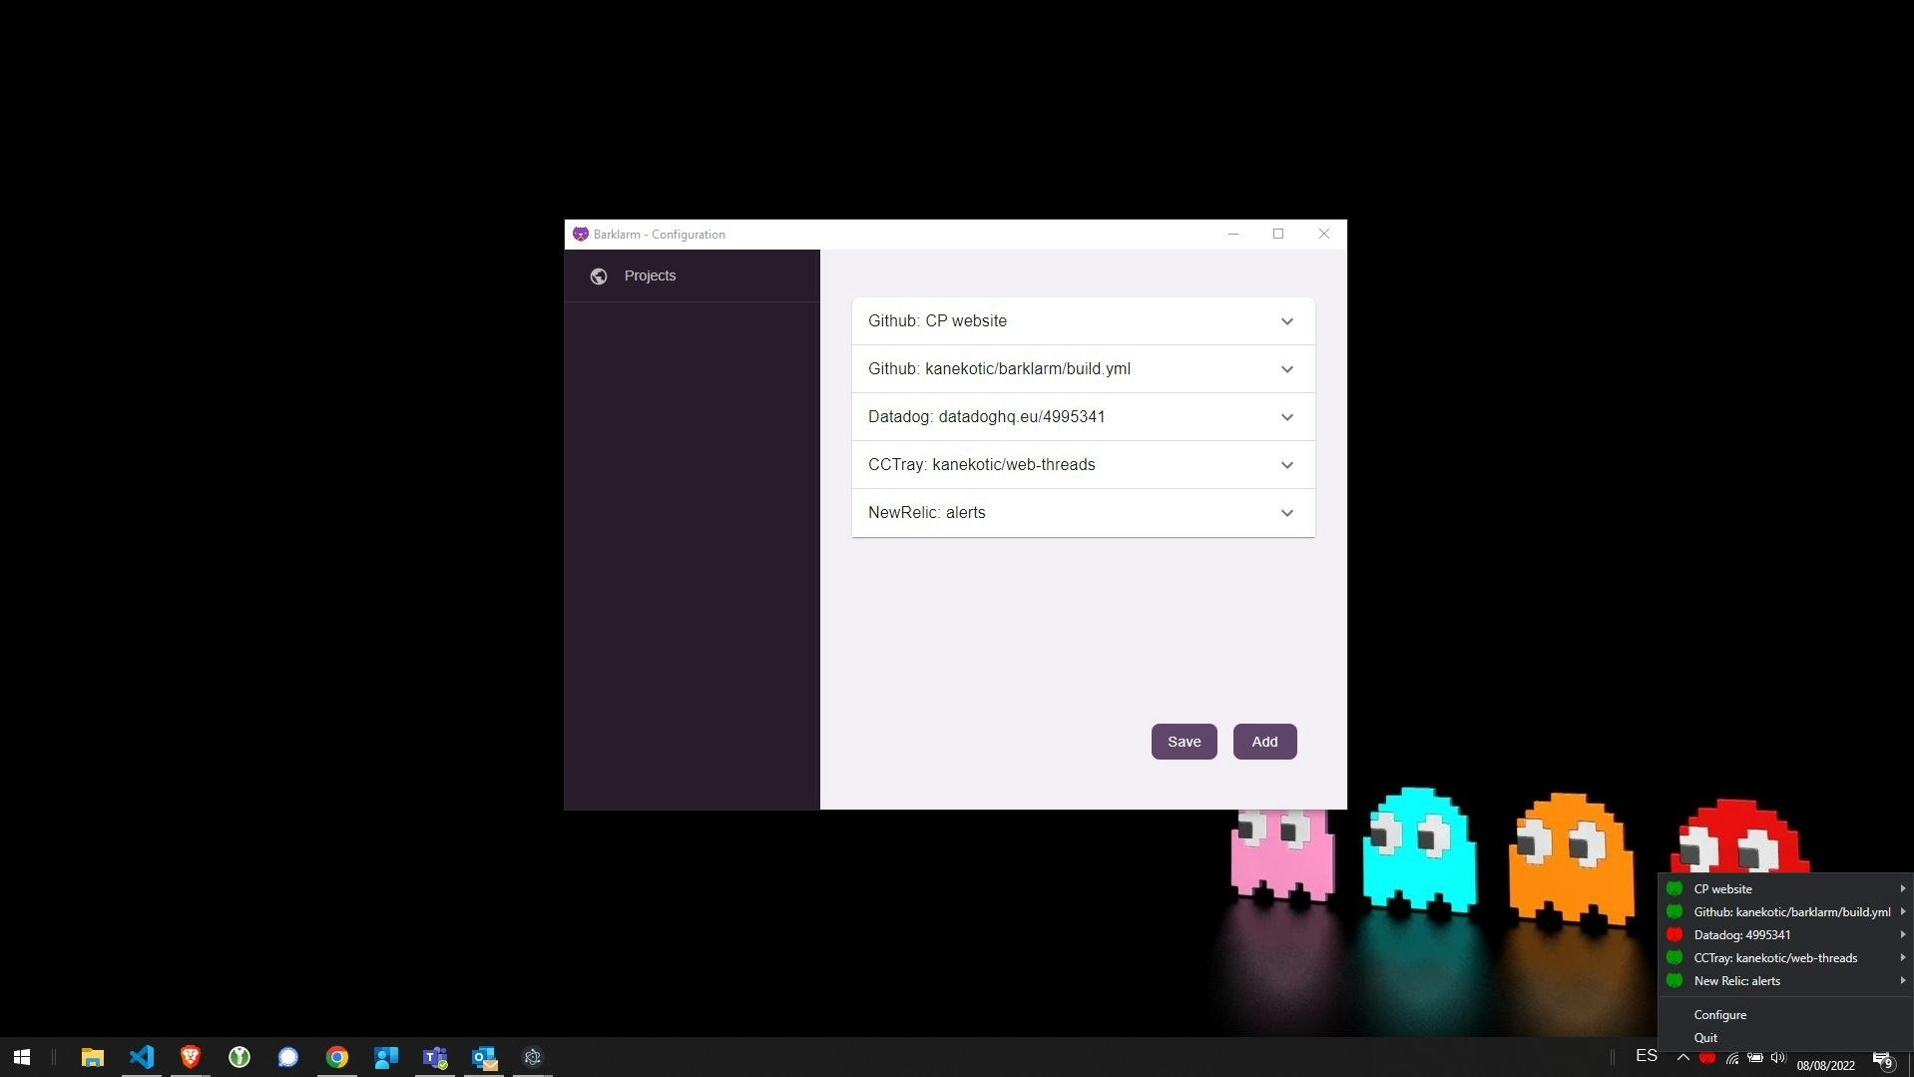The image size is (1914, 1077).
Task: Click the 08/08/2022 date in taskbar
Action: [x=1826, y=1065]
